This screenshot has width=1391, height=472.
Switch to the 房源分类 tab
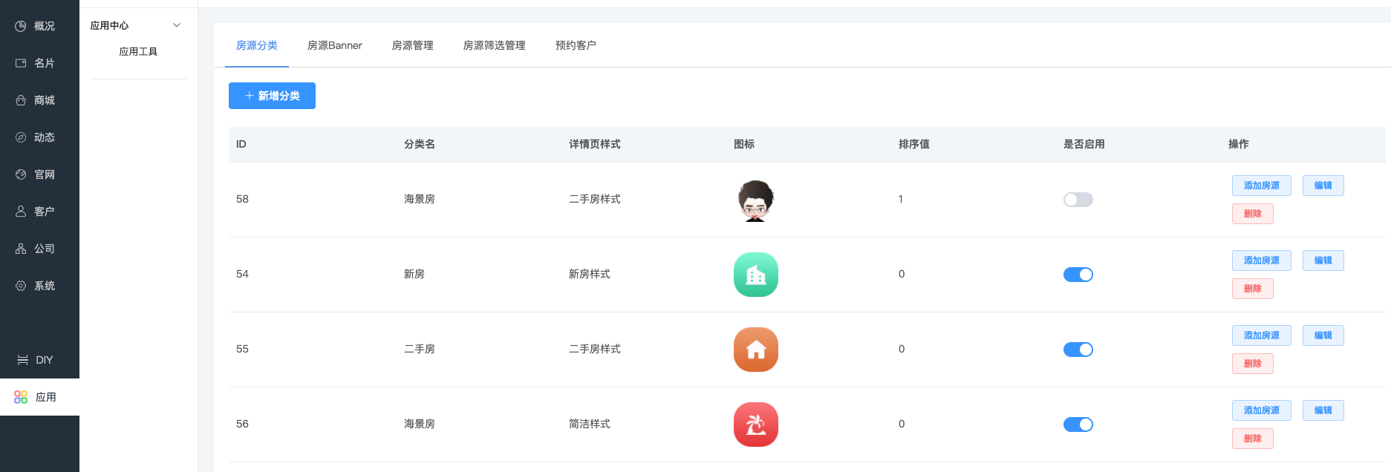point(257,45)
